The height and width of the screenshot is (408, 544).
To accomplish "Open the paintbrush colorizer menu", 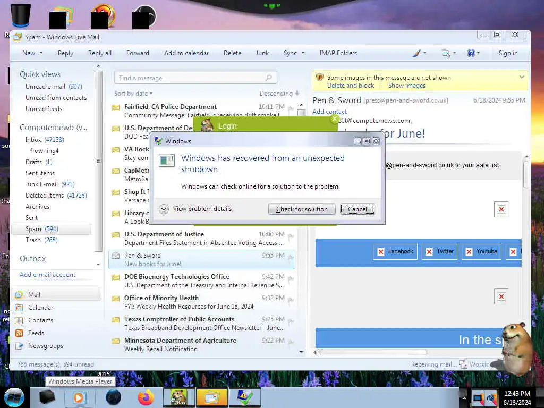I will (x=419, y=53).
